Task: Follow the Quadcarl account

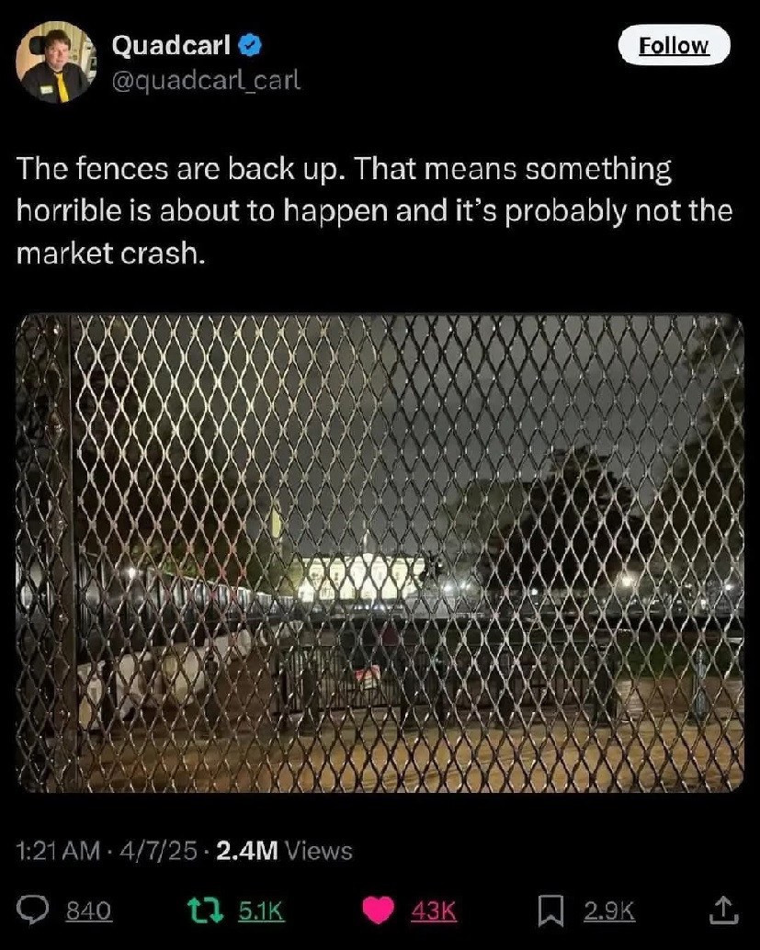Action: tap(675, 45)
